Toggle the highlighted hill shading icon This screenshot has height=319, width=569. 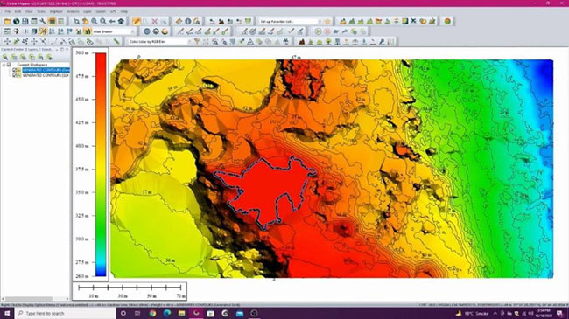coord(43,31)
